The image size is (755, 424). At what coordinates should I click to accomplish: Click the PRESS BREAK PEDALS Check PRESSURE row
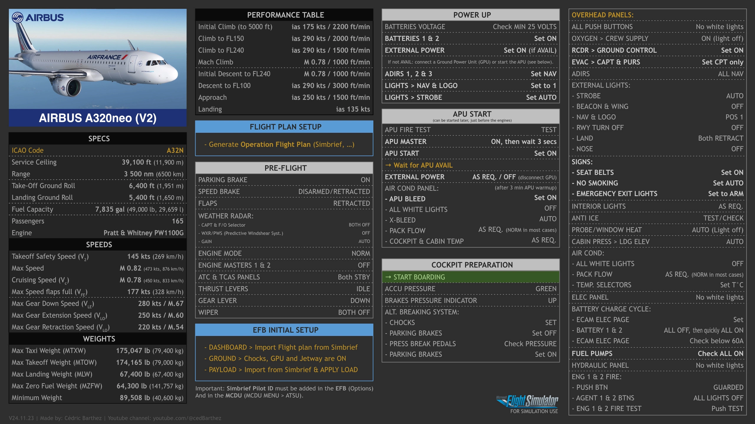[471, 344]
